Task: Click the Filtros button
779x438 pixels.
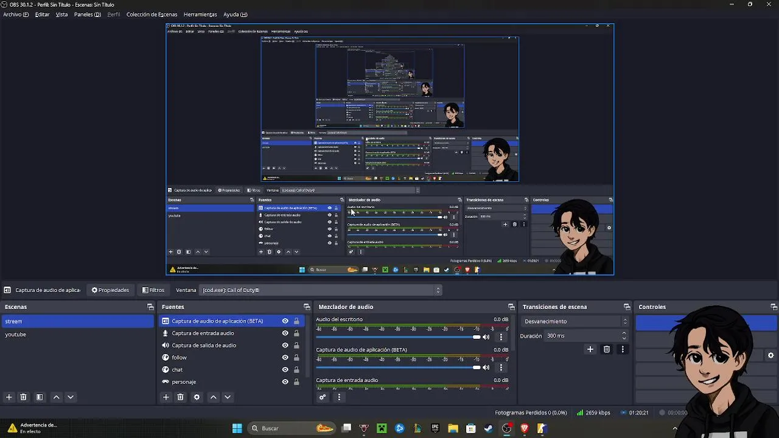Action: [153, 290]
